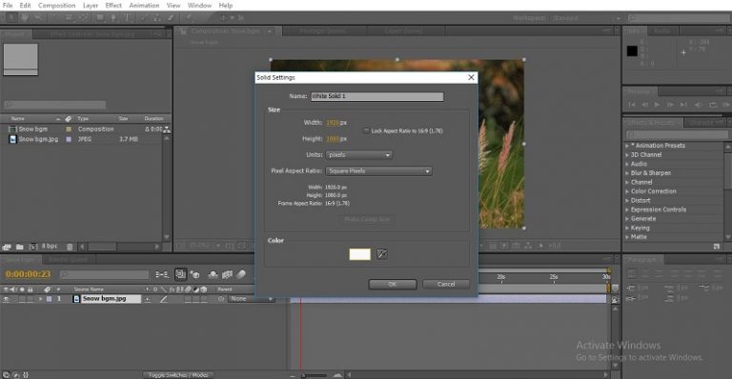Click the Project panel search field
Screen dimensions: 732x379
click(x=55, y=105)
